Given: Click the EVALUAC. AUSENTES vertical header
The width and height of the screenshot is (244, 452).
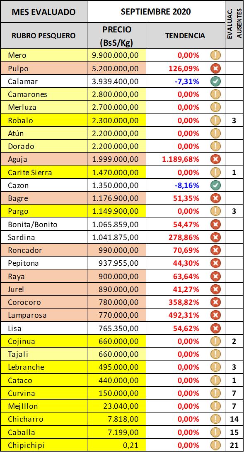Looking at the screenshot, I should click(234, 25).
